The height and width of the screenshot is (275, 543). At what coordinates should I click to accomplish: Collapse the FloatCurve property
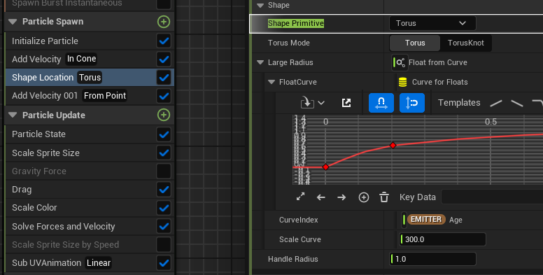pos(271,82)
